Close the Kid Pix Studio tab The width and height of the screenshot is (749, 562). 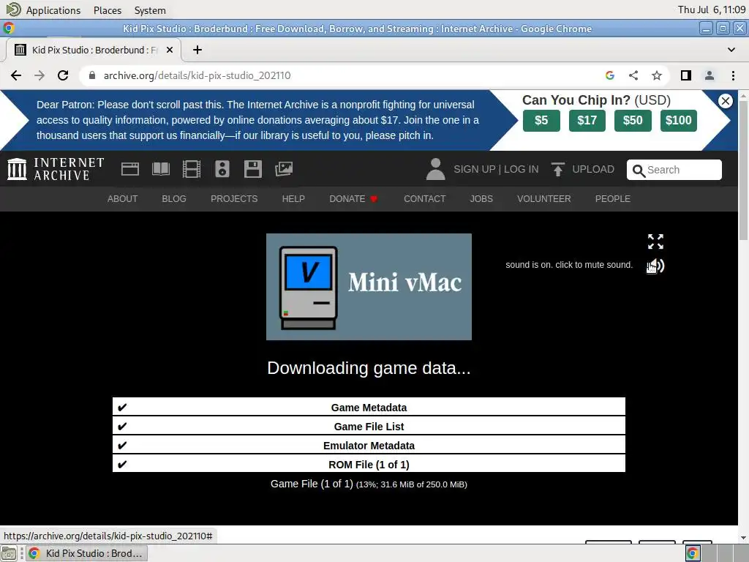tap(169, 50)
